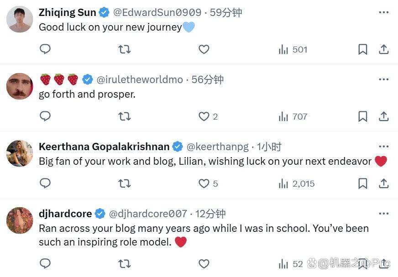Like djhardcore's role model tweet
The image size is (398, 277).
coord(204,264)
